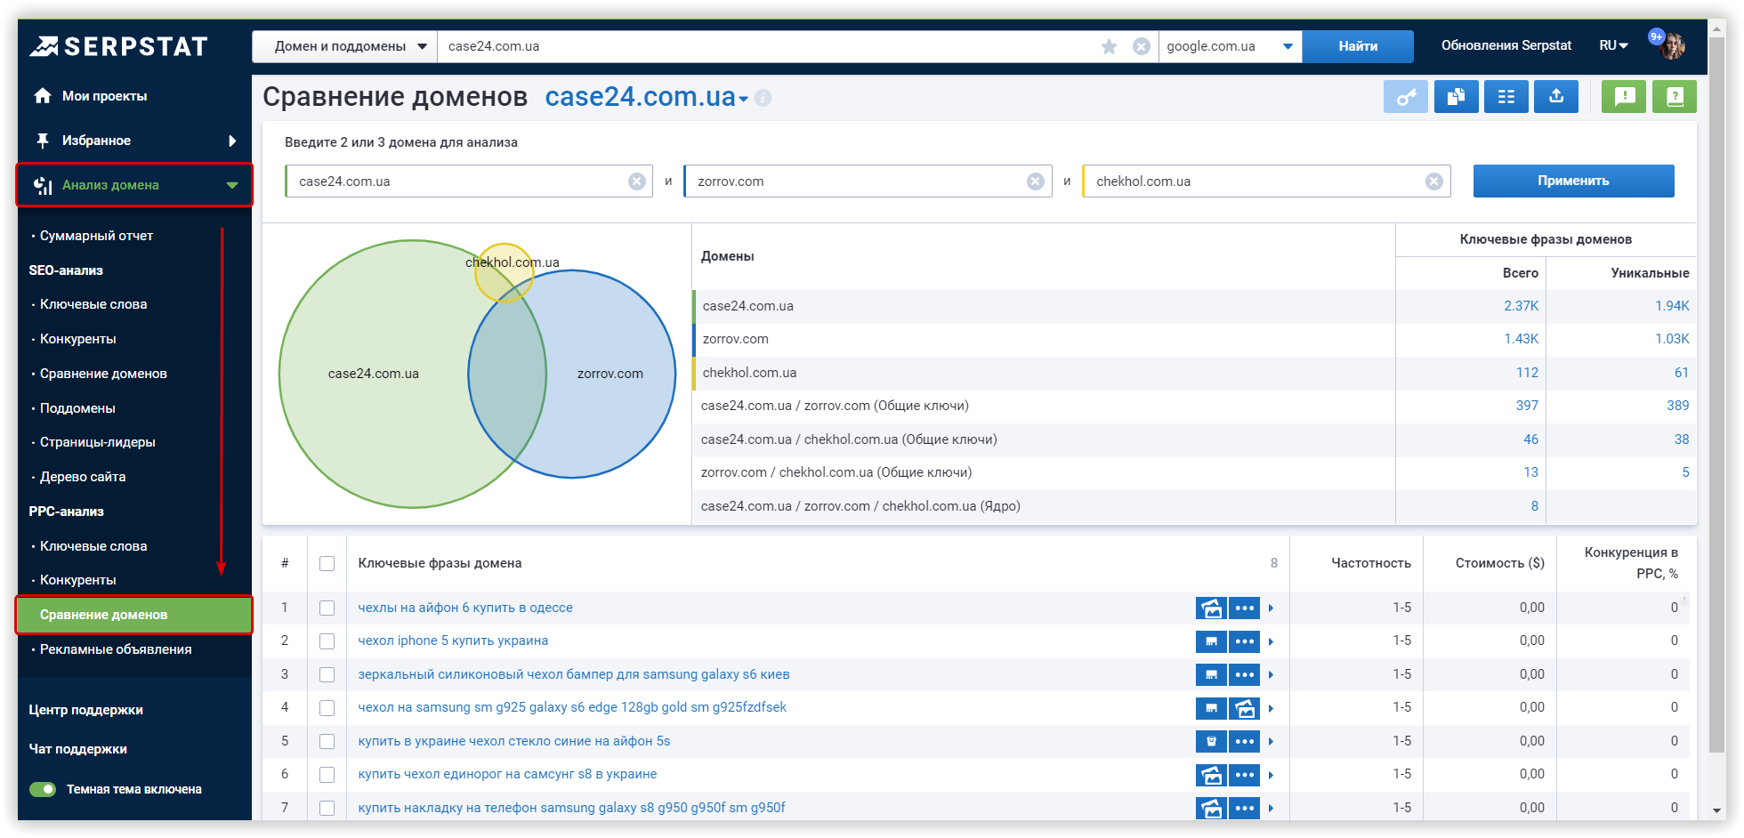Expand the 'Избранное' sidebar item
The height and width of the screenshot is (838, 1744).
point(232,141)
